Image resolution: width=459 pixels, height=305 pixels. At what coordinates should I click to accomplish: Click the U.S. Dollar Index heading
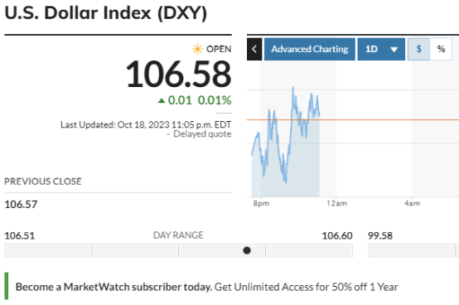point(106,13)
